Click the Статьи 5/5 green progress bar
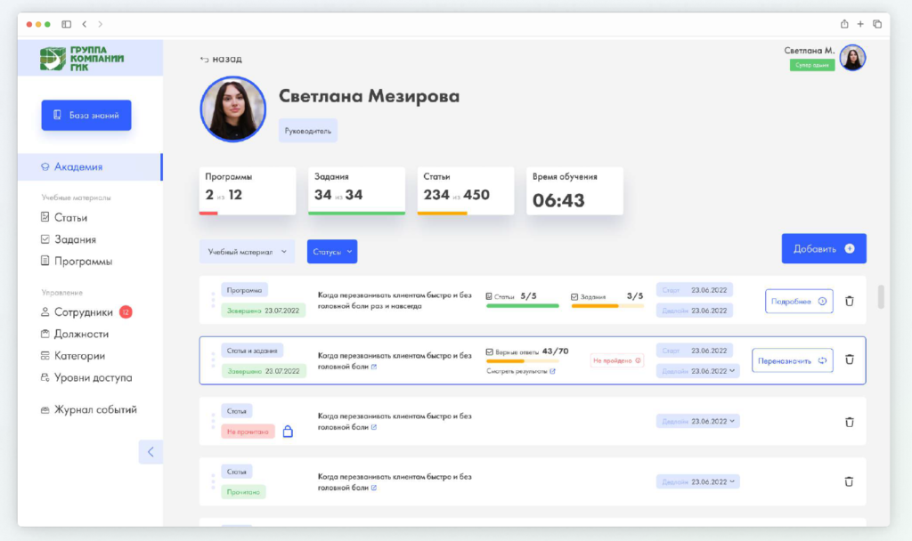The image size is (912, 541). [x=522, y=306]
